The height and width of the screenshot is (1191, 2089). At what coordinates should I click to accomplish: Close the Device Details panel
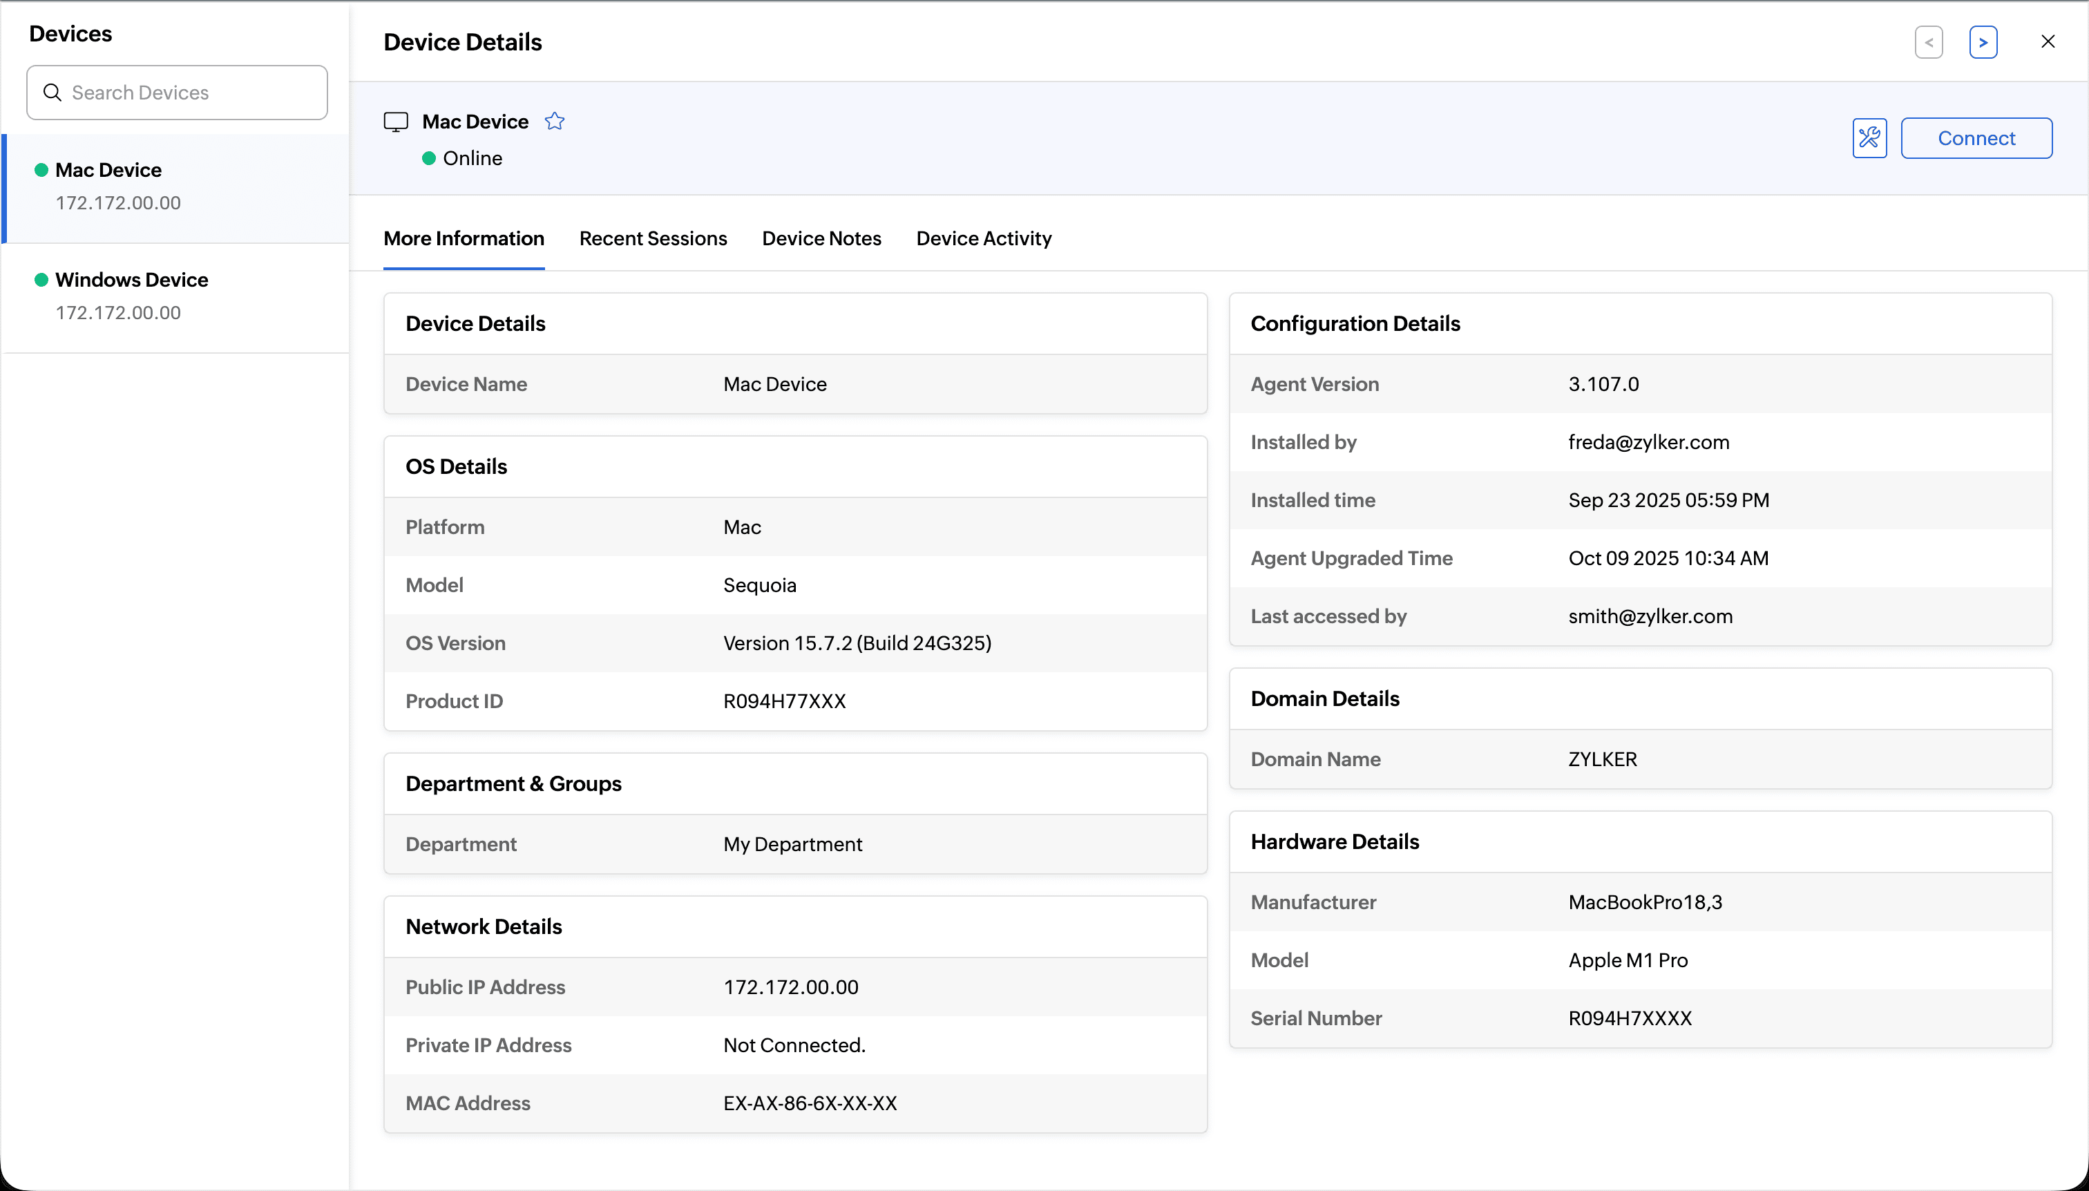[2048, 41]
